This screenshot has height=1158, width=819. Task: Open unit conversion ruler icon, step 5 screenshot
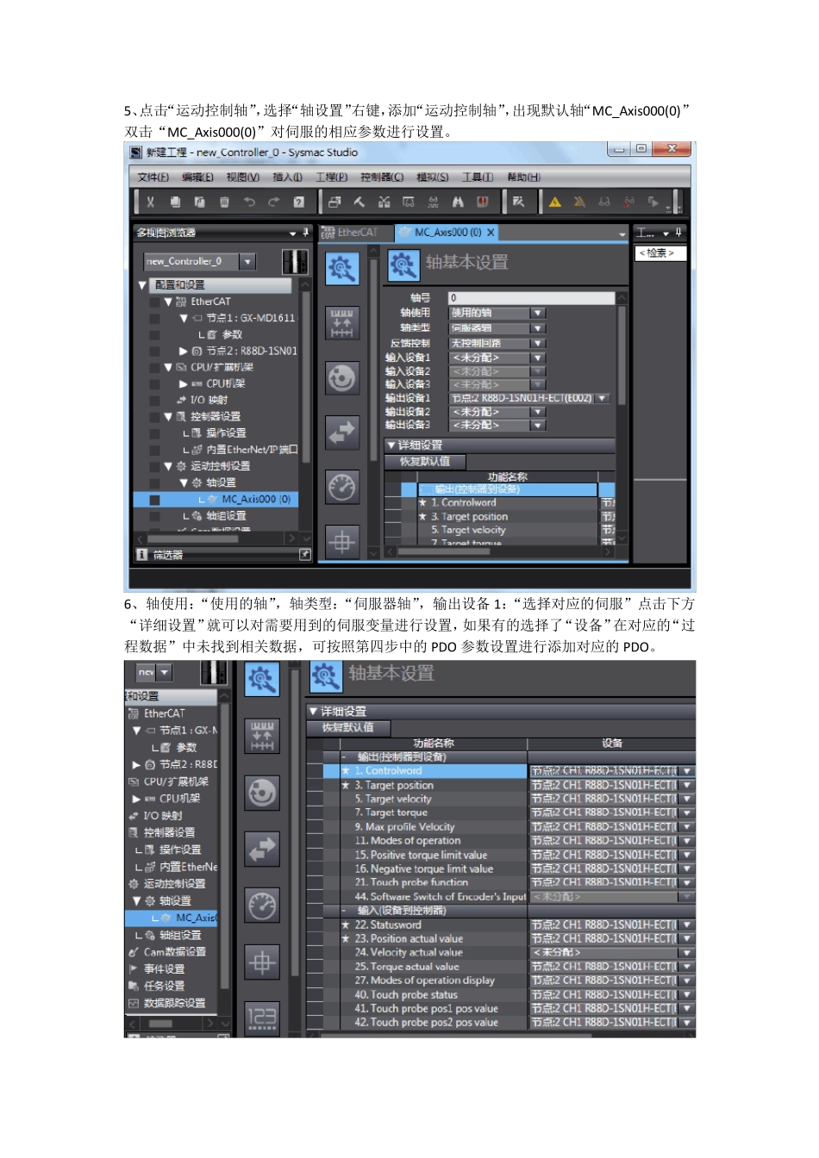pyautogui.click(x=342, y=323)
